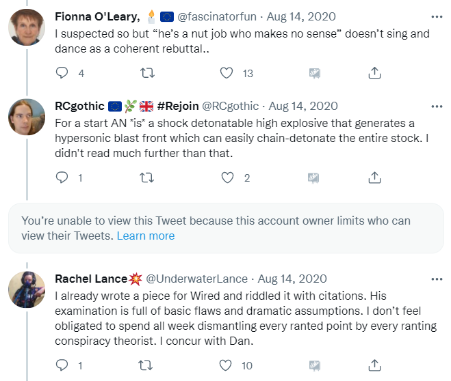Retweet Fionna O'Leary's tweet
The height and width of the screenshot is (381, 451).
pyautogui.click(x=146, y=73)
